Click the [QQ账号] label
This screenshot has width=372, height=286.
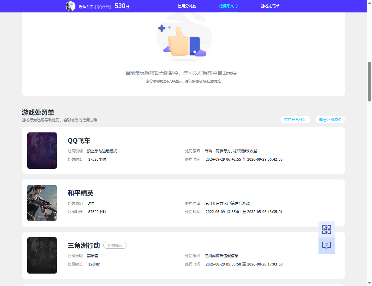point(103,7)
